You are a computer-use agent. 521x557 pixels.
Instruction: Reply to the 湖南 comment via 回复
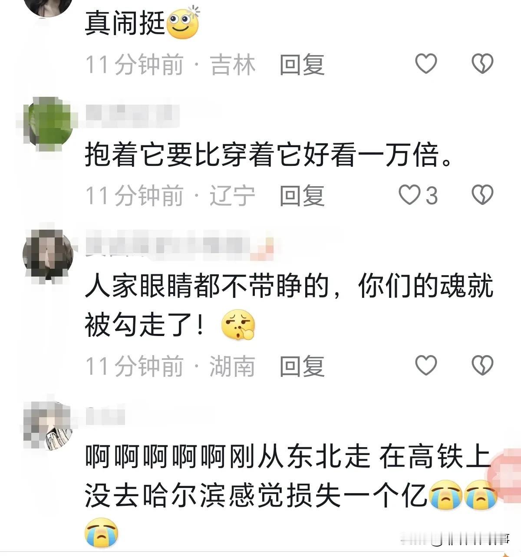pos(302,366)
